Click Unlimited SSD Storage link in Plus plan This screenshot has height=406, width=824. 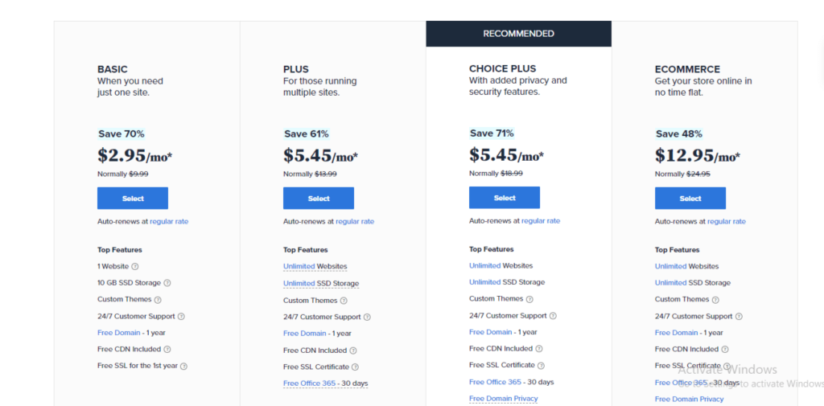click(321, 284)
